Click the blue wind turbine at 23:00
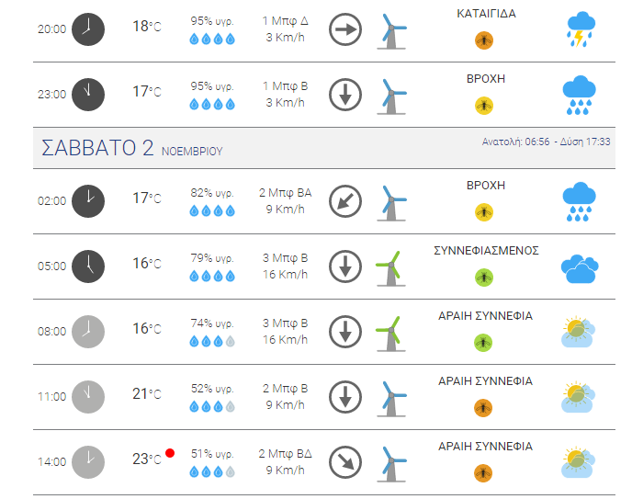 click(x=391, y=96)
